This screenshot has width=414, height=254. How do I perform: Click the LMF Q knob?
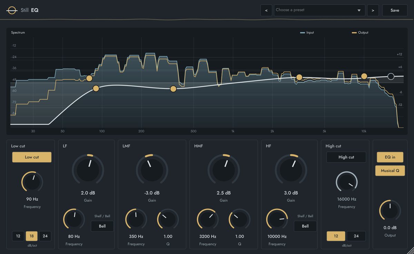168,219
